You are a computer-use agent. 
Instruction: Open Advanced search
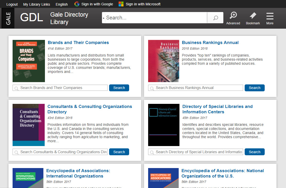click(x=233, y=18)
